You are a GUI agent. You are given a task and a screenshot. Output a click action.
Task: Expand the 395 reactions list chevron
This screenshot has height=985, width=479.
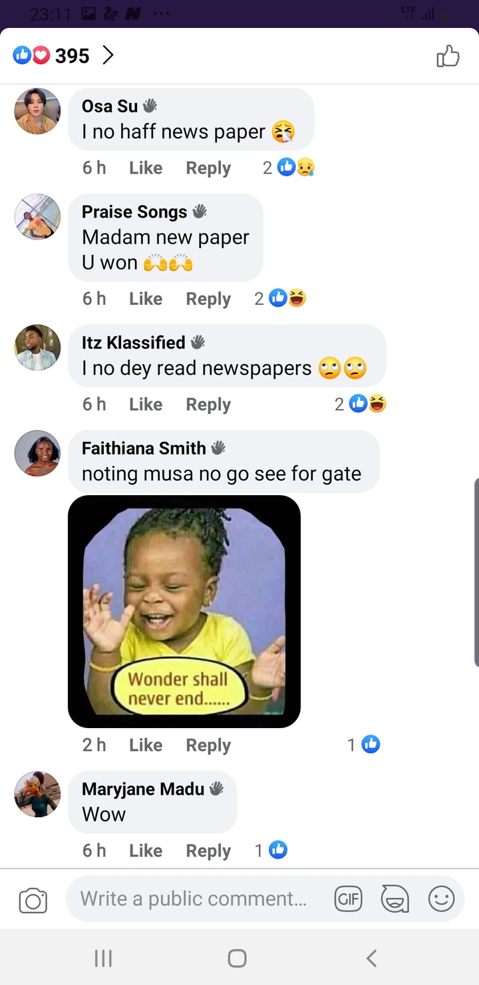(108, 56)
